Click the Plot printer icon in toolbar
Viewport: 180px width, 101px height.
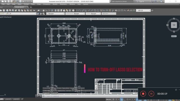pos(7,11)
